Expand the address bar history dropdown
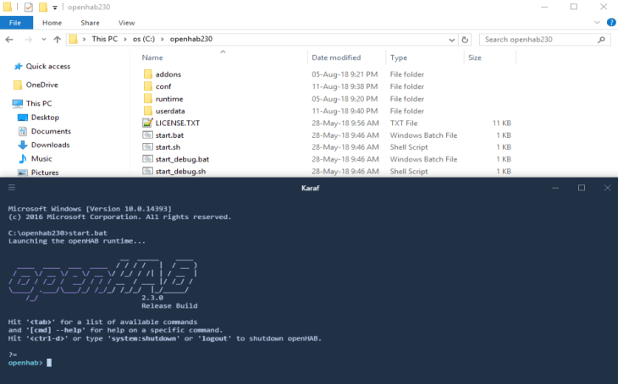Screen dimensions: 618x384 pos(452,40)
